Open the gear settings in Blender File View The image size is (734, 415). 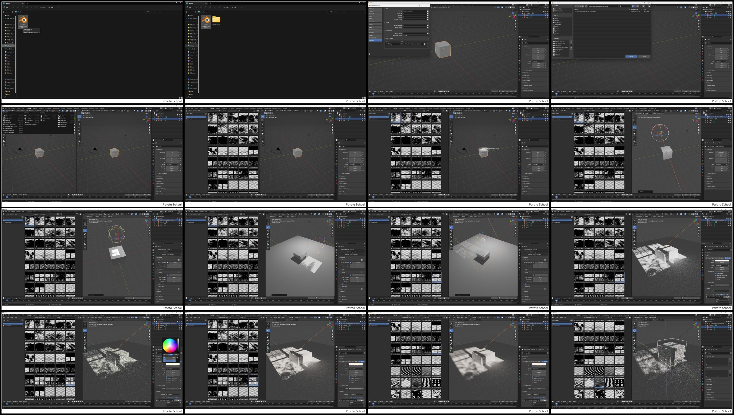pos(649,6)
